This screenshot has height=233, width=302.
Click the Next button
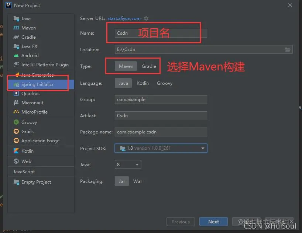coord(214,222)
